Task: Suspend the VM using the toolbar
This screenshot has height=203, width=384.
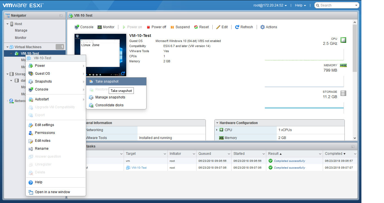Action: 173,27
